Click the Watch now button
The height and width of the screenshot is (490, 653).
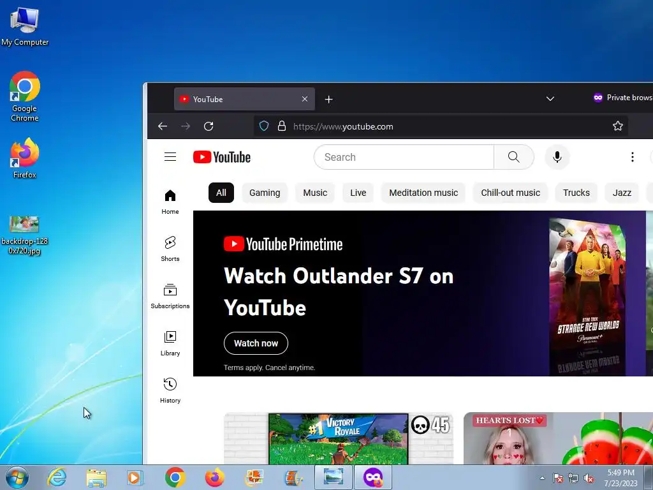[x=256, y=343]
